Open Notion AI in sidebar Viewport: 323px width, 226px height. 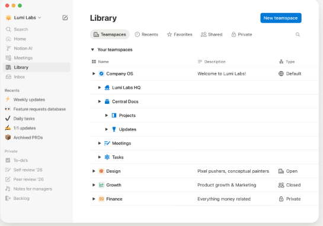click(36, 48)
